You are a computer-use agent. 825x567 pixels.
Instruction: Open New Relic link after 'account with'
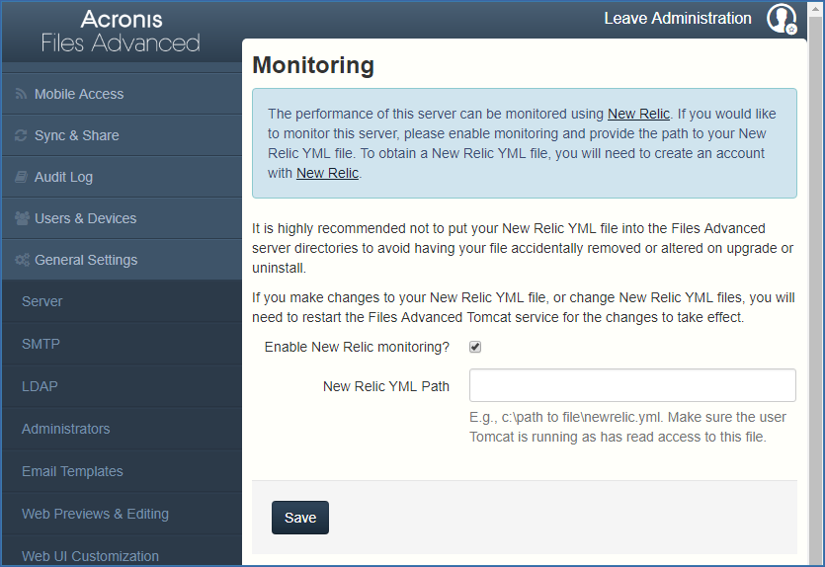pos(327,173)
